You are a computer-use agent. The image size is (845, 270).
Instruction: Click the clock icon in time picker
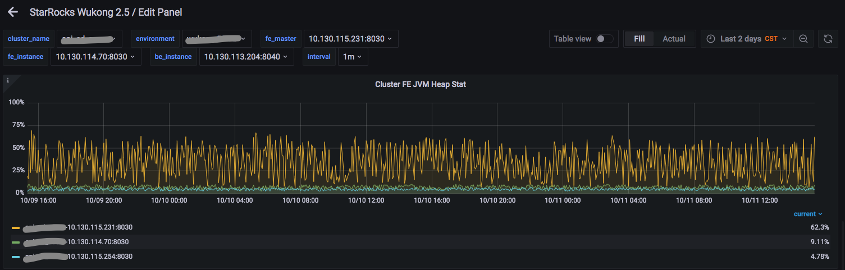click(711, 39)
